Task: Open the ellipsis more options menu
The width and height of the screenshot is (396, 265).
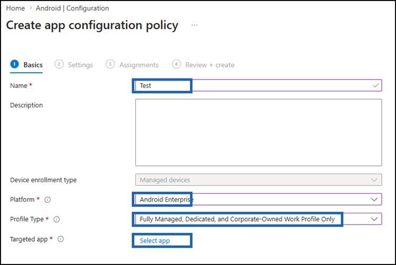Action: [x=194, y=25]
